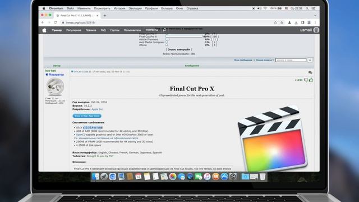
Task: Open the Пользователи nav link
Action: [x=132, y=30]
